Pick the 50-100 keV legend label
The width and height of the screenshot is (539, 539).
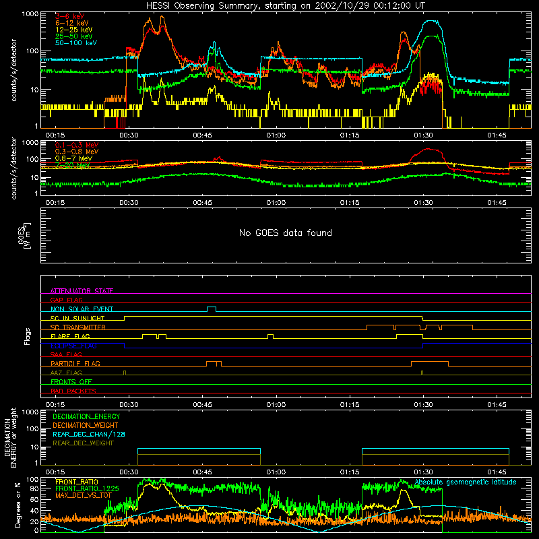tap(76, 43)
